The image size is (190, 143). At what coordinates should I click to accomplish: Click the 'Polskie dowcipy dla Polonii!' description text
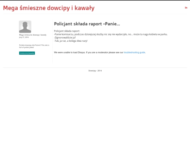point(34,46)
